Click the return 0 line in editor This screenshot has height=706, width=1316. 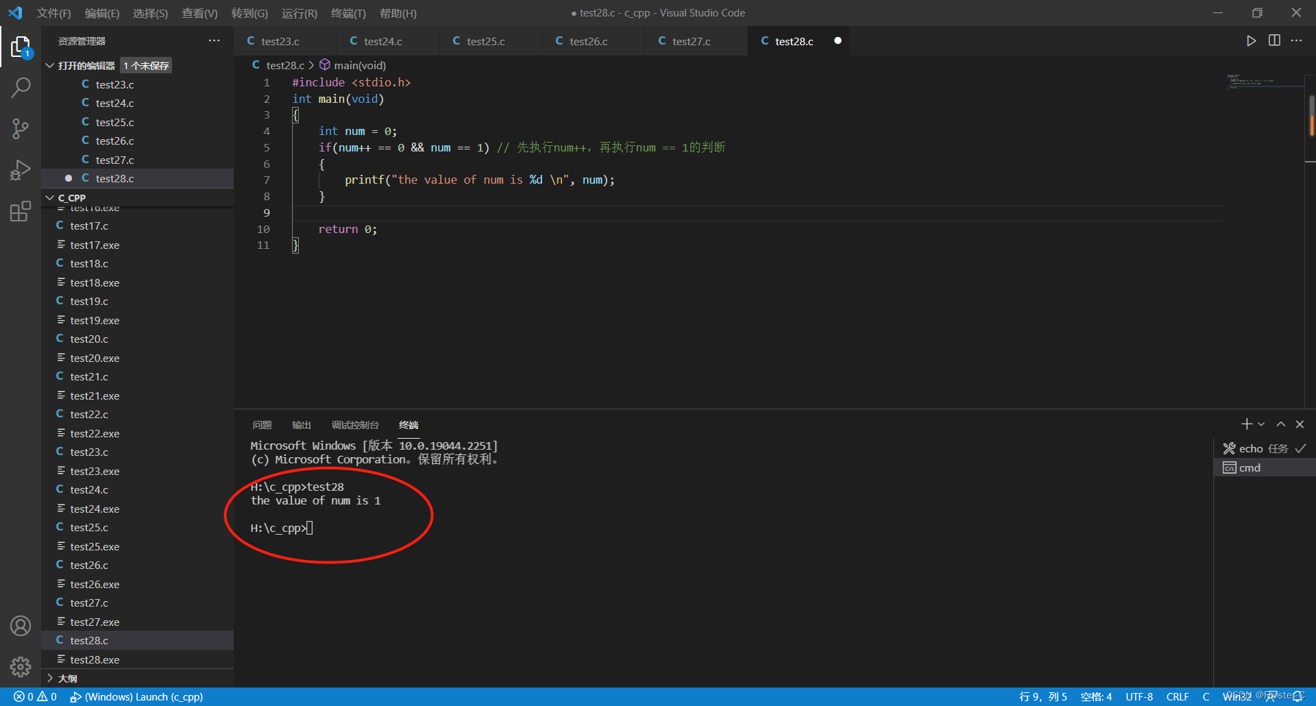pyautogui.click(x=348, y=229)
